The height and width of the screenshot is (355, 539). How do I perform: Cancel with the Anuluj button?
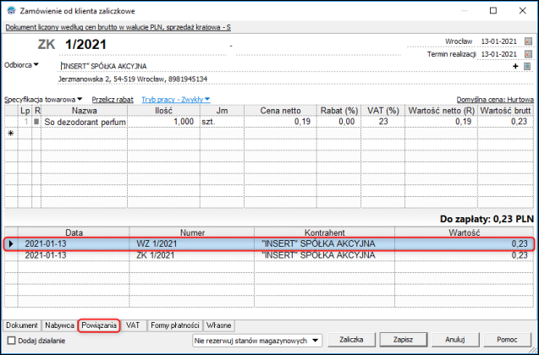(455, 340)
